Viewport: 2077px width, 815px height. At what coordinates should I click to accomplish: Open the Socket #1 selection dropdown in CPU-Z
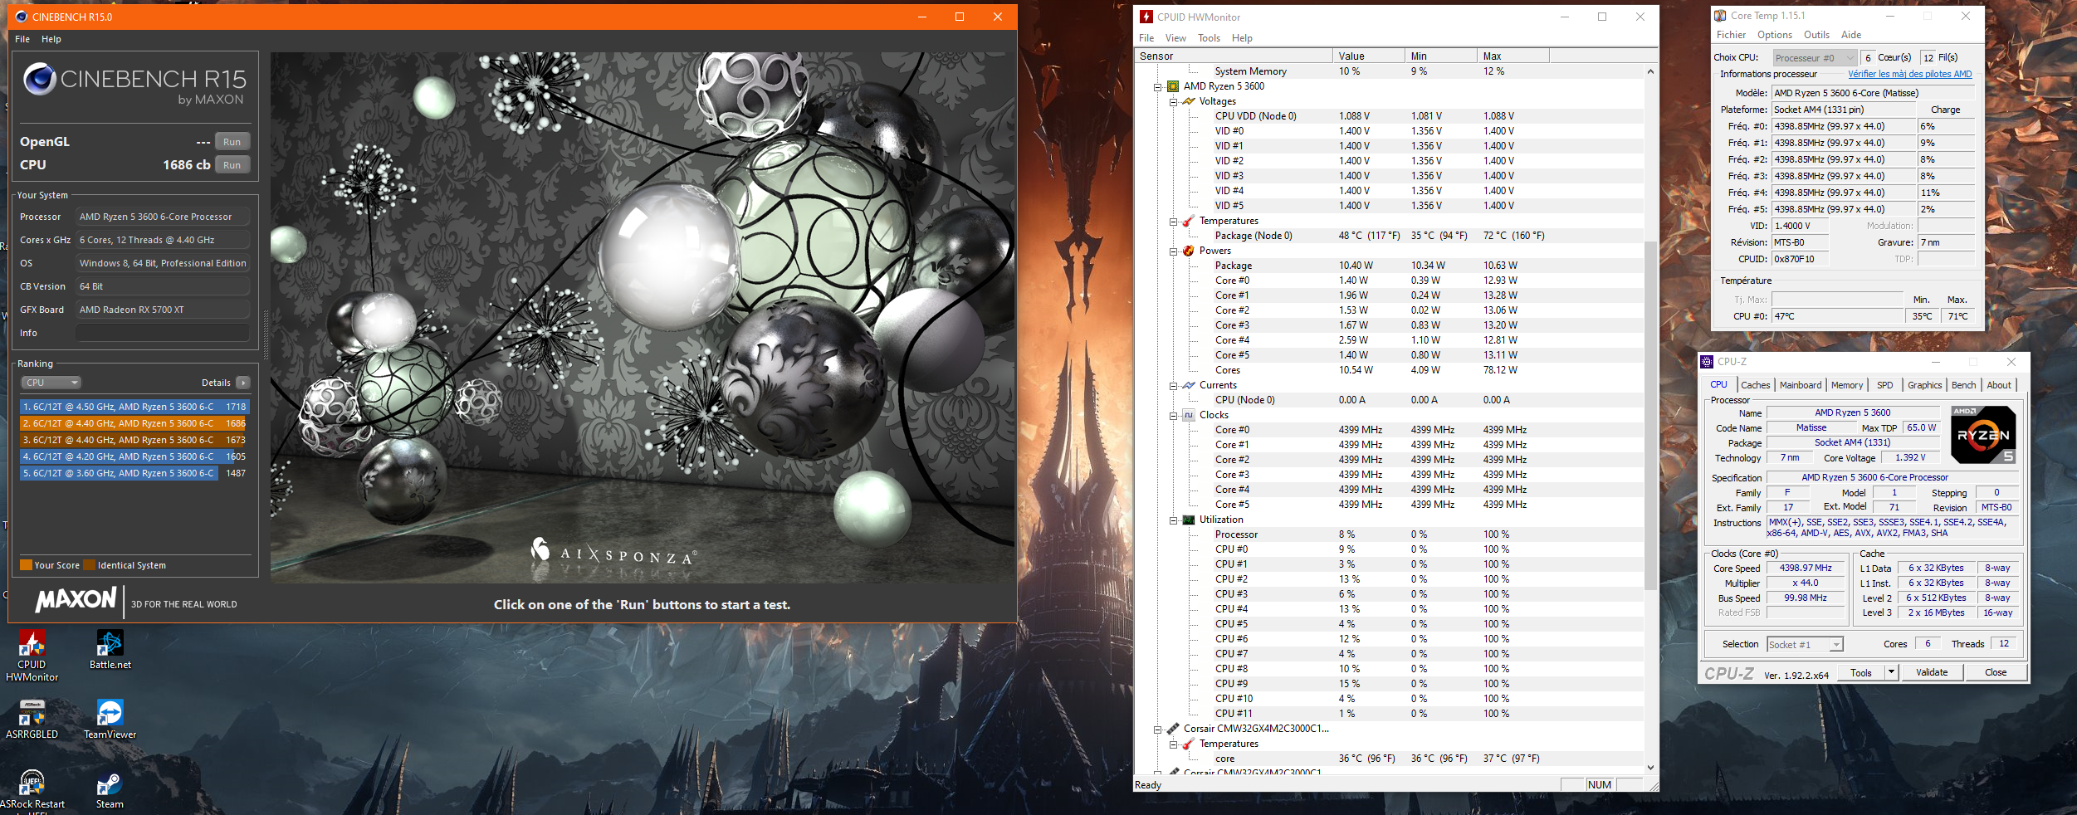pos(1805,645)
